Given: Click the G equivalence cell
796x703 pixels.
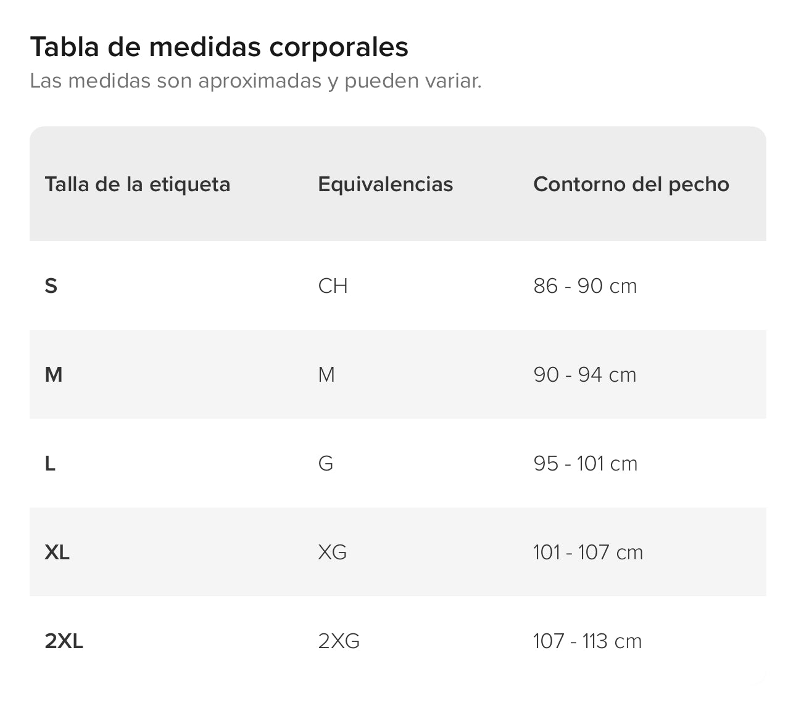Looking at the screenshot, I should point(326,464).
